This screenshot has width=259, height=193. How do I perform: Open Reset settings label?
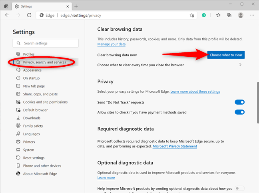pyautogui.click(x=34, y=158)
